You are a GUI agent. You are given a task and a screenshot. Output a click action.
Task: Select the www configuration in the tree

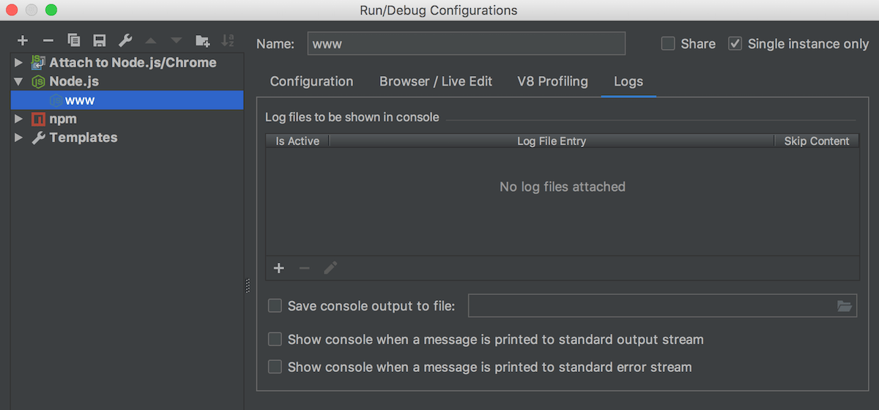pyautogui.click(x=80, y=100)
